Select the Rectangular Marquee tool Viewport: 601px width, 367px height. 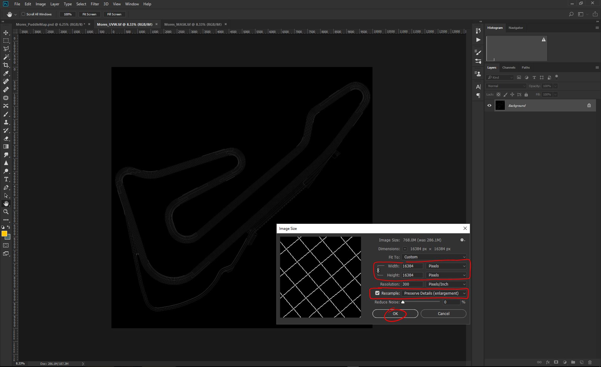pos(6,41)
